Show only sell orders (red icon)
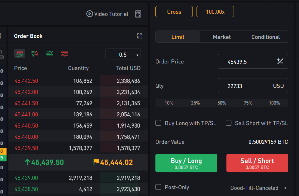Image resolution: width=299 pixels, height=196 pixels. point(64,54)
